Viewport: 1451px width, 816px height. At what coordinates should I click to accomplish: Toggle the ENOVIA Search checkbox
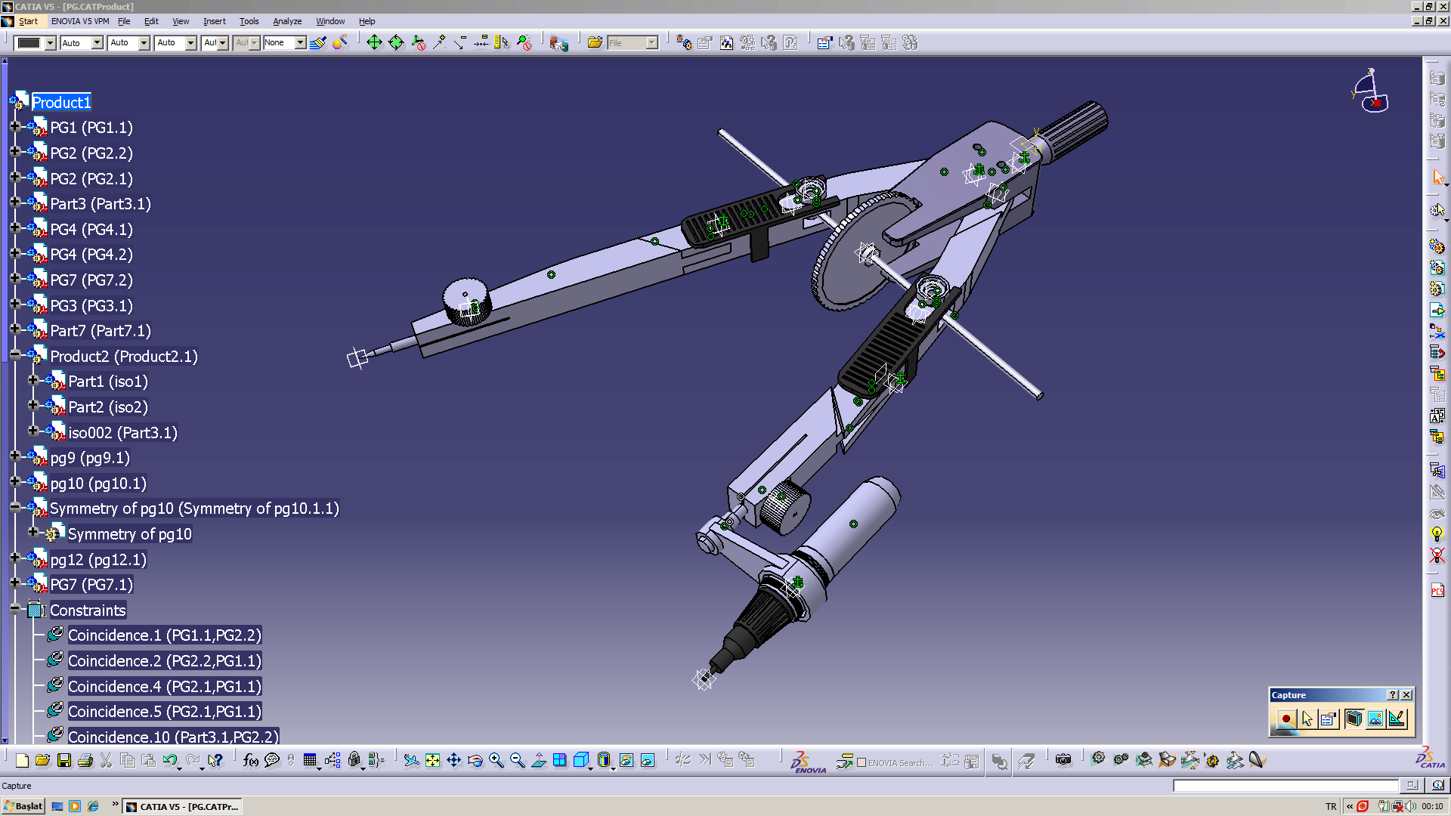click(x=861, y=762)
